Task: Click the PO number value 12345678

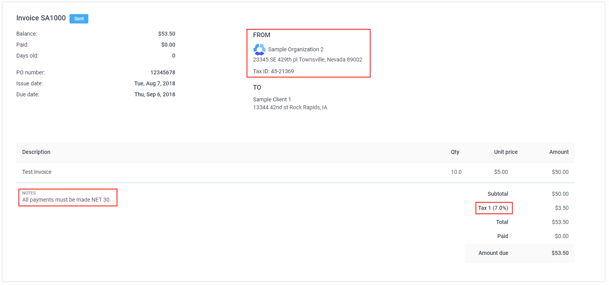Action: pyautogui.click(x=163, y=72)
